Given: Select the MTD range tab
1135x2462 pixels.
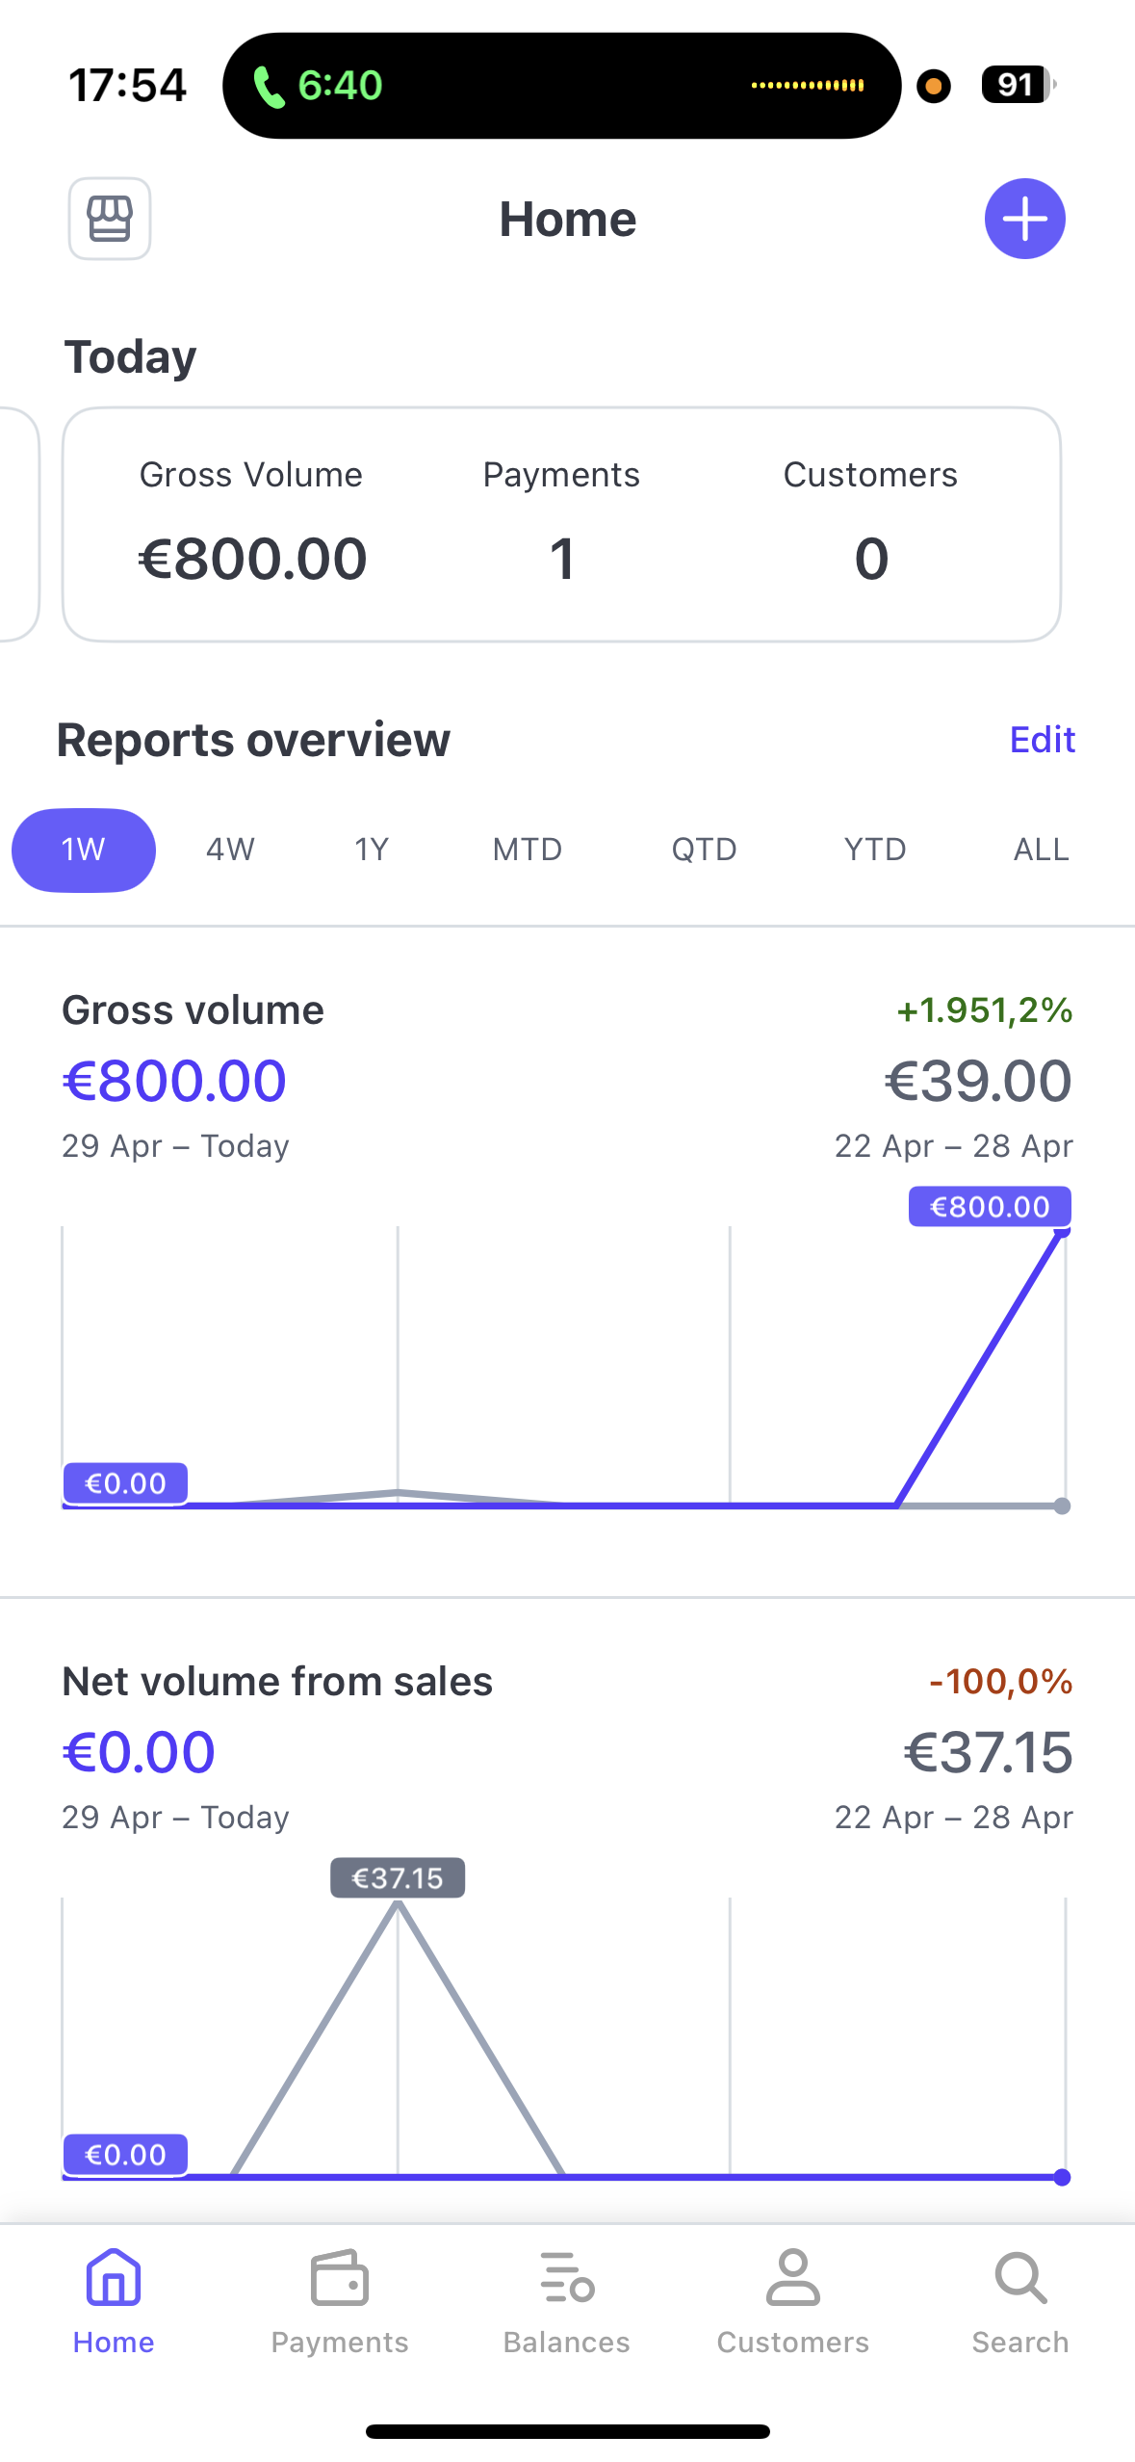Looking at the screenshot, I should coord(528,850).
